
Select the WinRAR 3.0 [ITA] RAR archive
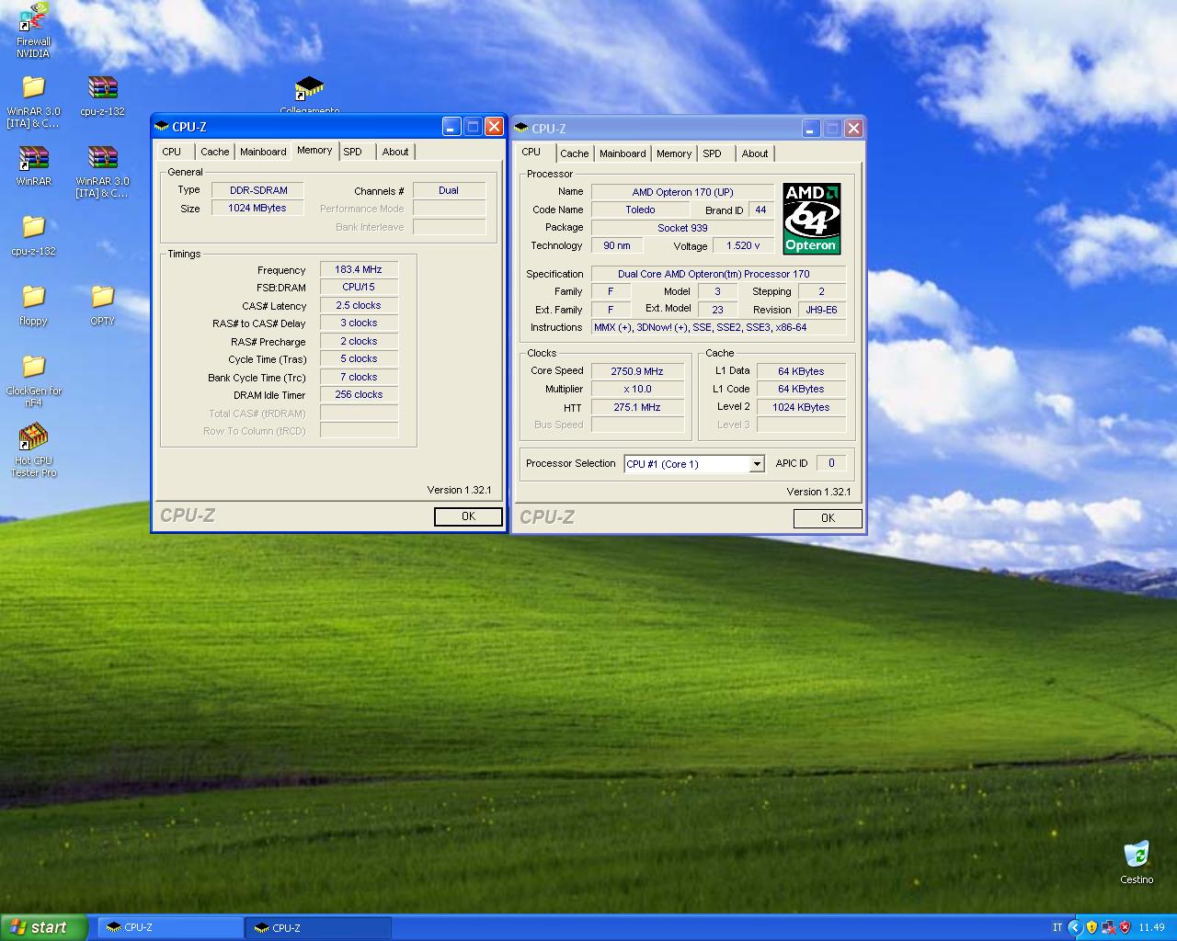[102, 158]
